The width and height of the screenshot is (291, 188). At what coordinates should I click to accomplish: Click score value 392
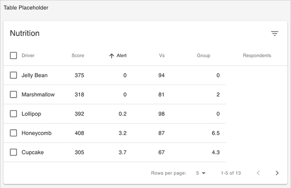79,114
